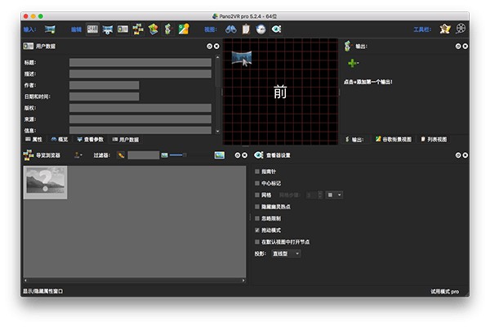The image size is (490, 327).
Task: Open the tour browser sort dropdown
Action: click(x=78, y=155)
